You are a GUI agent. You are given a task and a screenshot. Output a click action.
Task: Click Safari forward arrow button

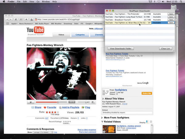pyautogui.click(x=10, y=19)
